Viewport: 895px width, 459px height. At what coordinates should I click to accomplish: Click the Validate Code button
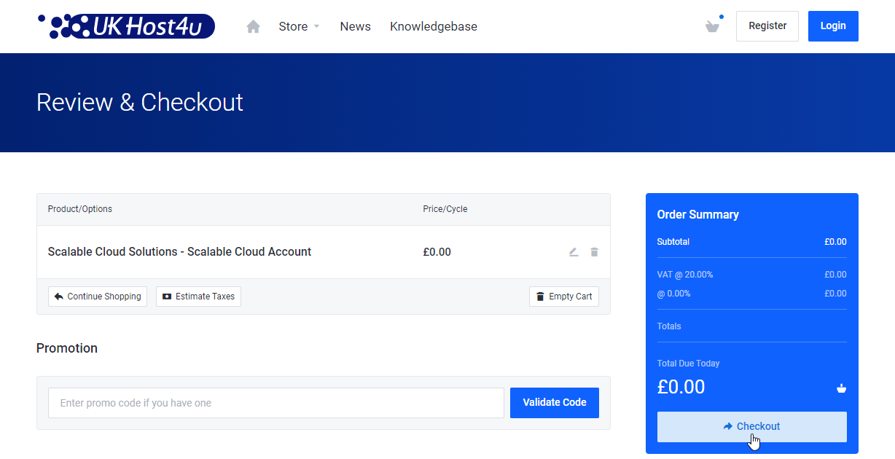[554, 402]
